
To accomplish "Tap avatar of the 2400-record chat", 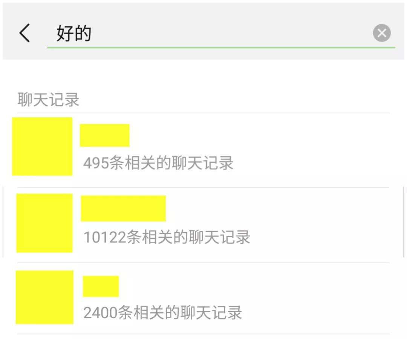I will pyautogui.click(x=44, y=297).
